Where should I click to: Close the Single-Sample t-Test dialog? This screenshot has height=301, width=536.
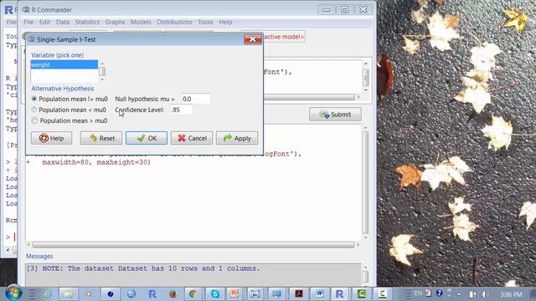[253, 39]
